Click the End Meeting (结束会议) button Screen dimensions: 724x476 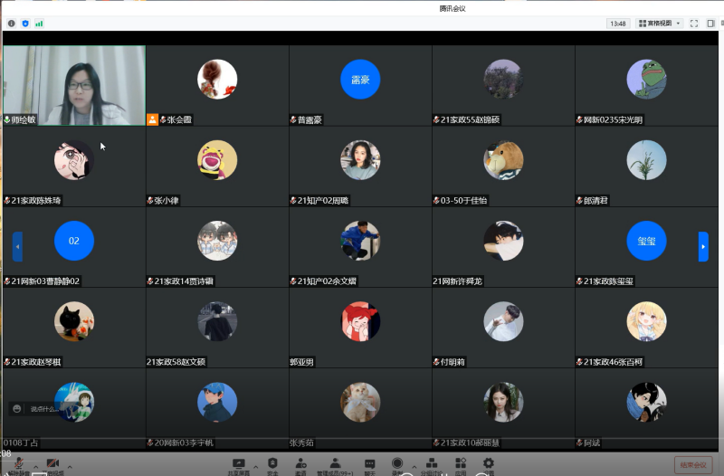tap(693, 465)
